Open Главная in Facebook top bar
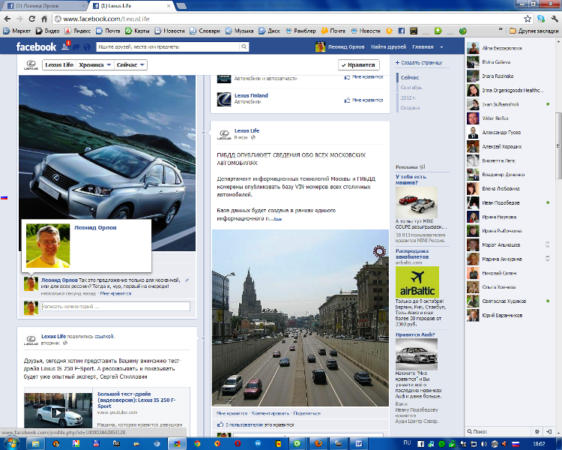 click(x=423, y=47)
